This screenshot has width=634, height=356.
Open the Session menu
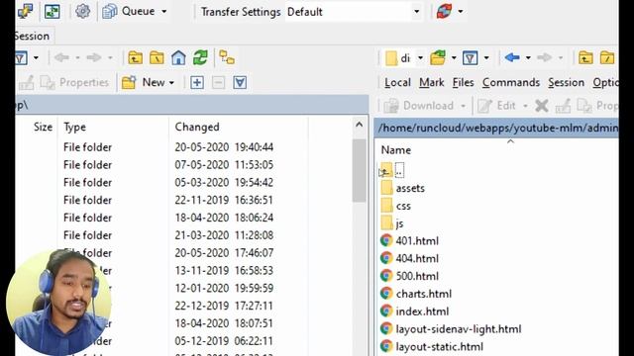566,83
